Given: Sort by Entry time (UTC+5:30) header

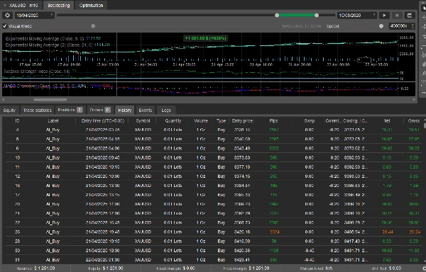Looking at the screenshot, I should 103,121.
